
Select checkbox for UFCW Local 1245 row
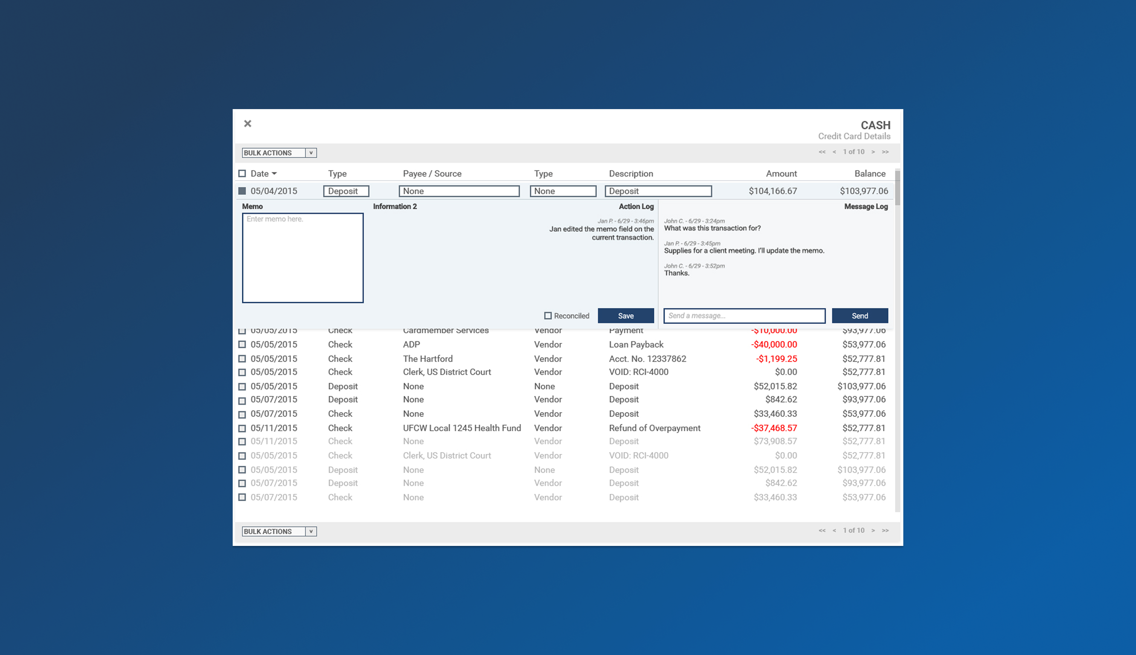pos(242,428)
